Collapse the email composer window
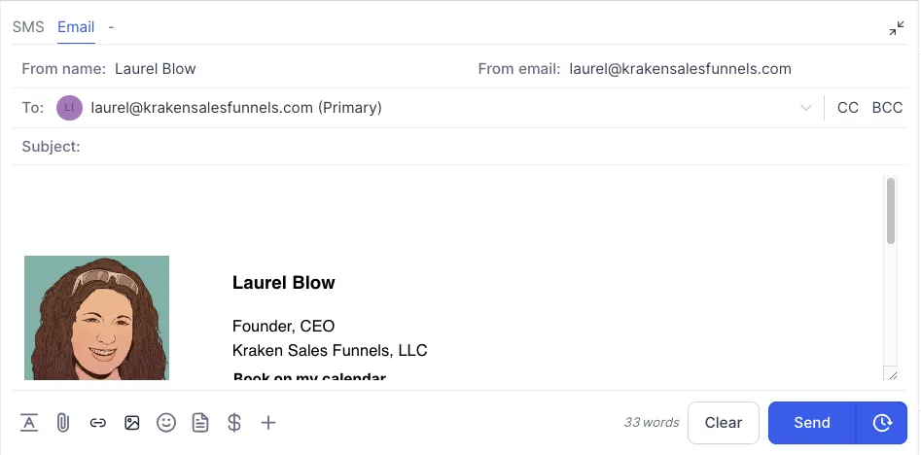 [x=897, y=28]
